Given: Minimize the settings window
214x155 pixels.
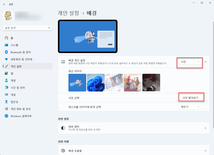Looking at the screenshot, I should coord(194,3).
